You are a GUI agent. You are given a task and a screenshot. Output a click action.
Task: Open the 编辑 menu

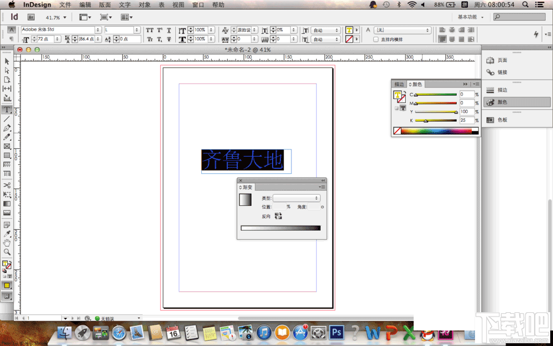[x=85, y=5]
